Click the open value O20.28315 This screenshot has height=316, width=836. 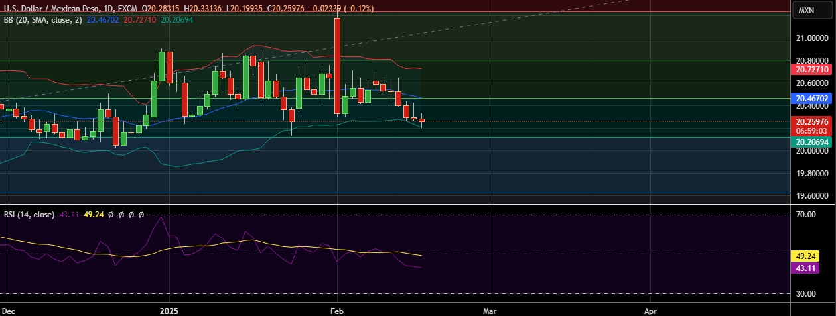[x=162, y=9]
